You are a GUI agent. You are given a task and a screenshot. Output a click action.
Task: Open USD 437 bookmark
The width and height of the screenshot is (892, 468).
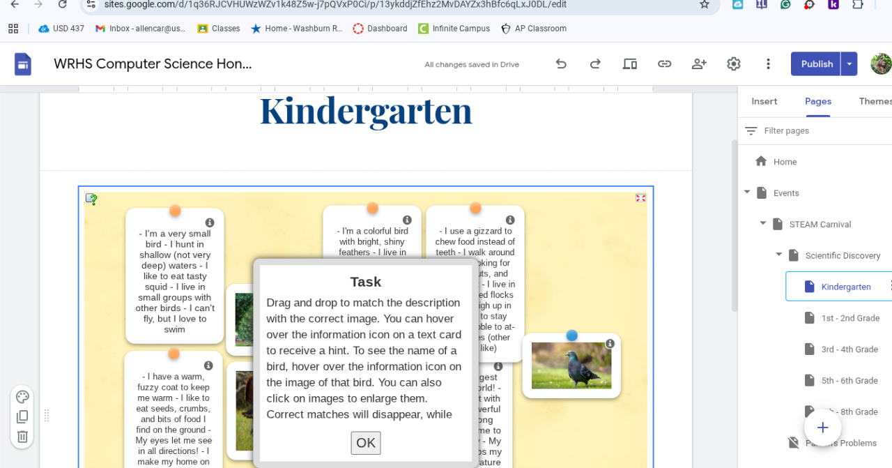[x=61, y=29]
